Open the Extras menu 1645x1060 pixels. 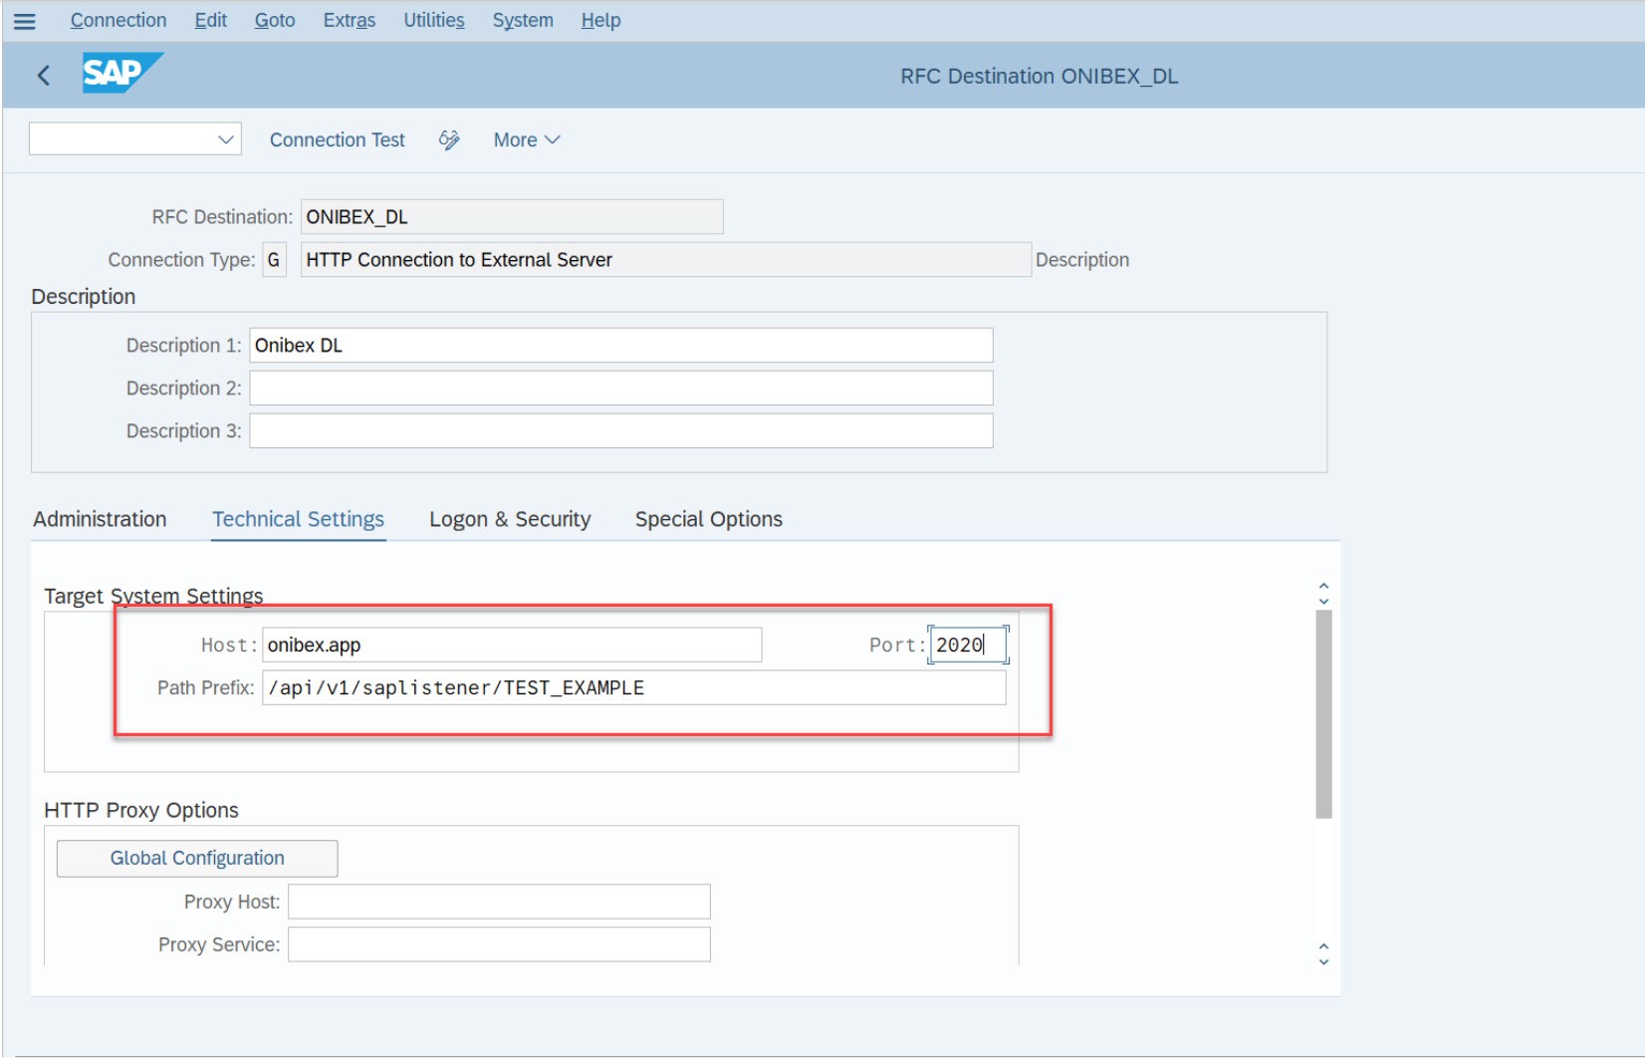[x=350, y=20]
